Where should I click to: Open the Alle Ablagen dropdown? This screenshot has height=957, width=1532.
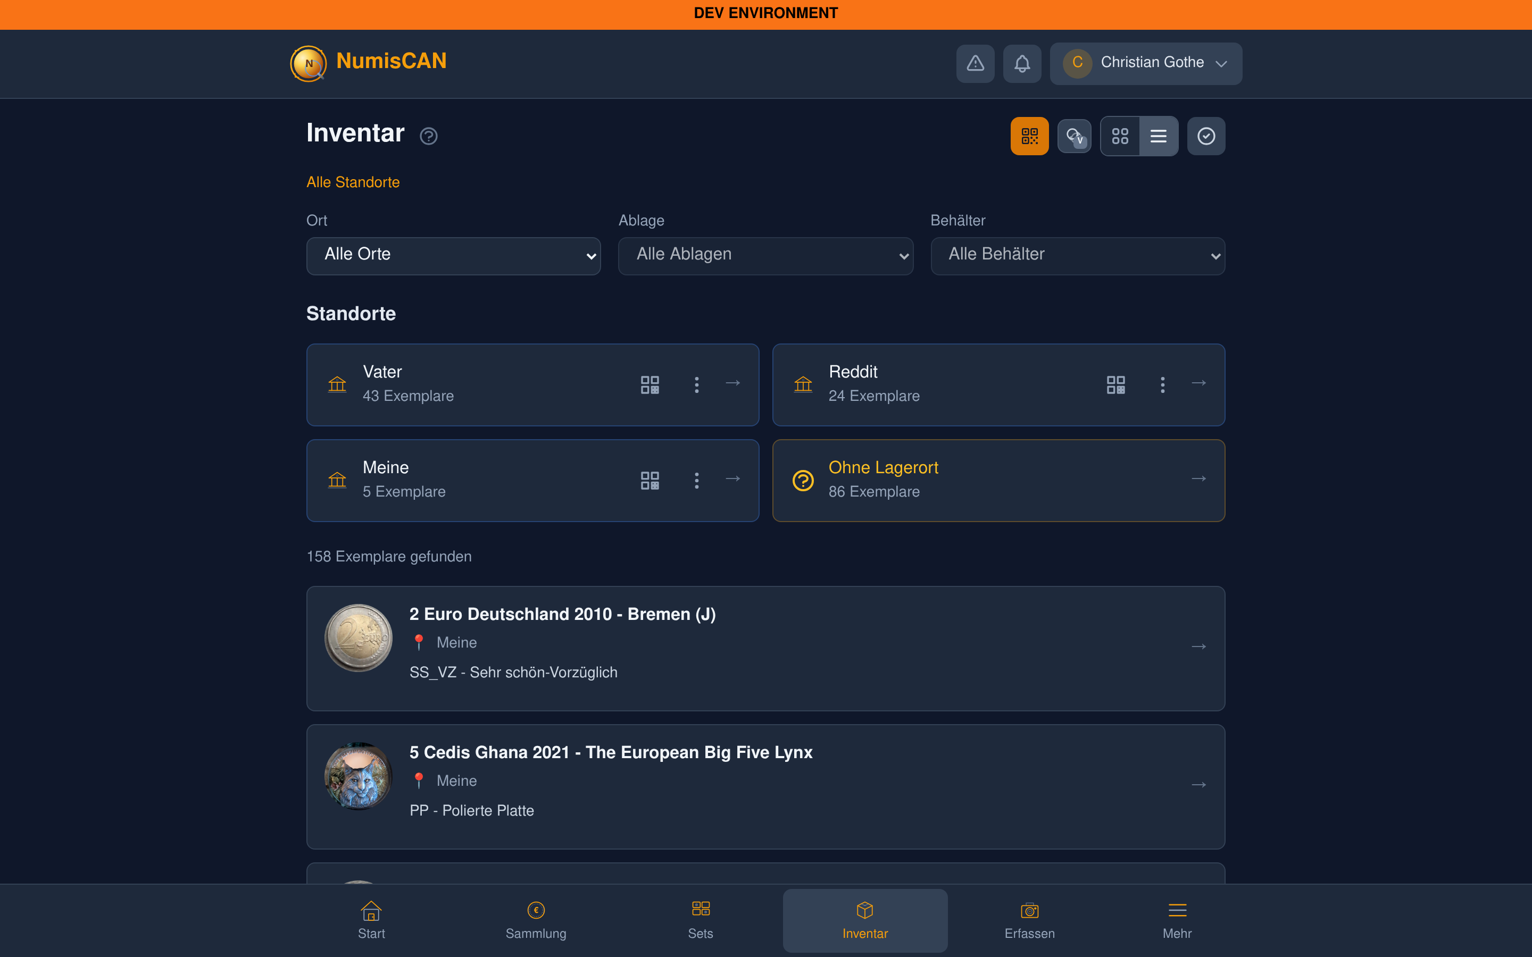(765, 256)
